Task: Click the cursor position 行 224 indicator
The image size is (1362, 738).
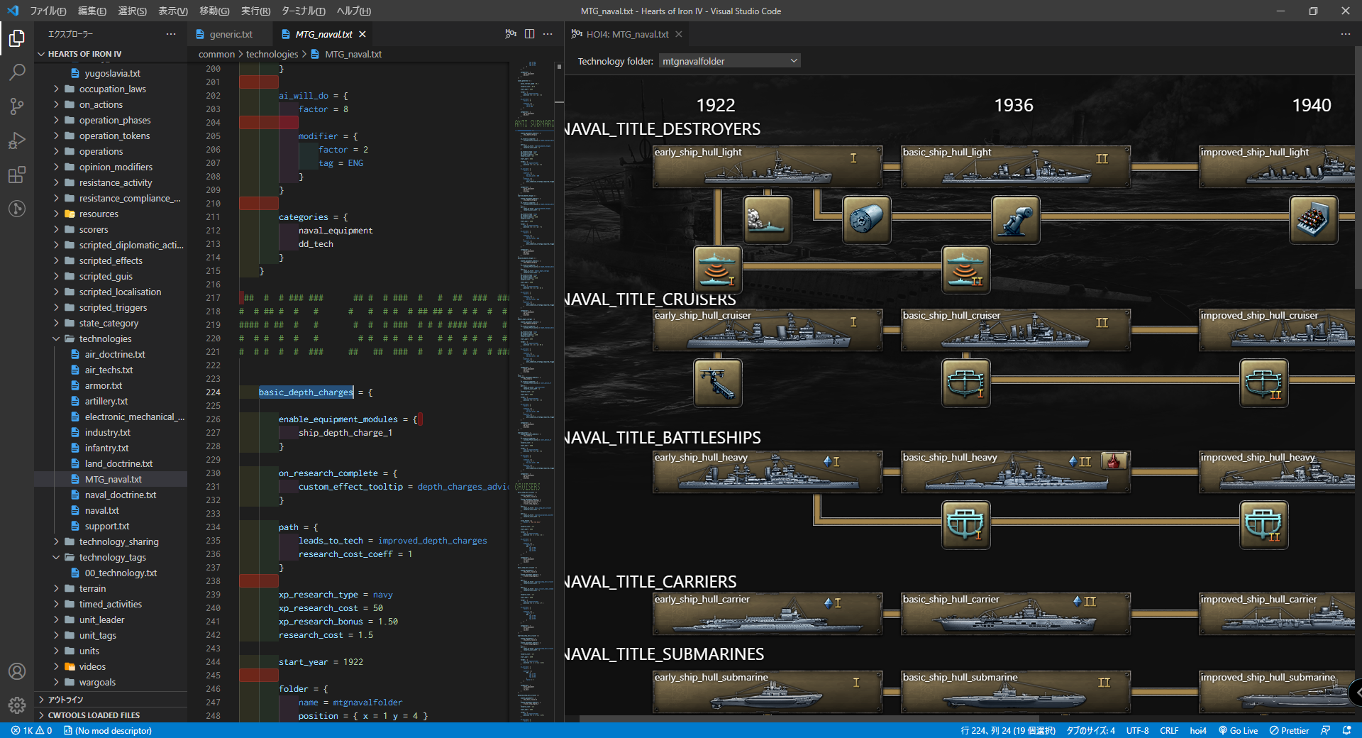Action: 1007,730
